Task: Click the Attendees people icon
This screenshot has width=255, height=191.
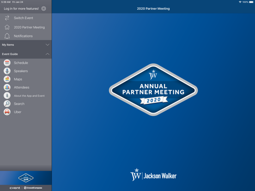Action: (x=7, y=87)
